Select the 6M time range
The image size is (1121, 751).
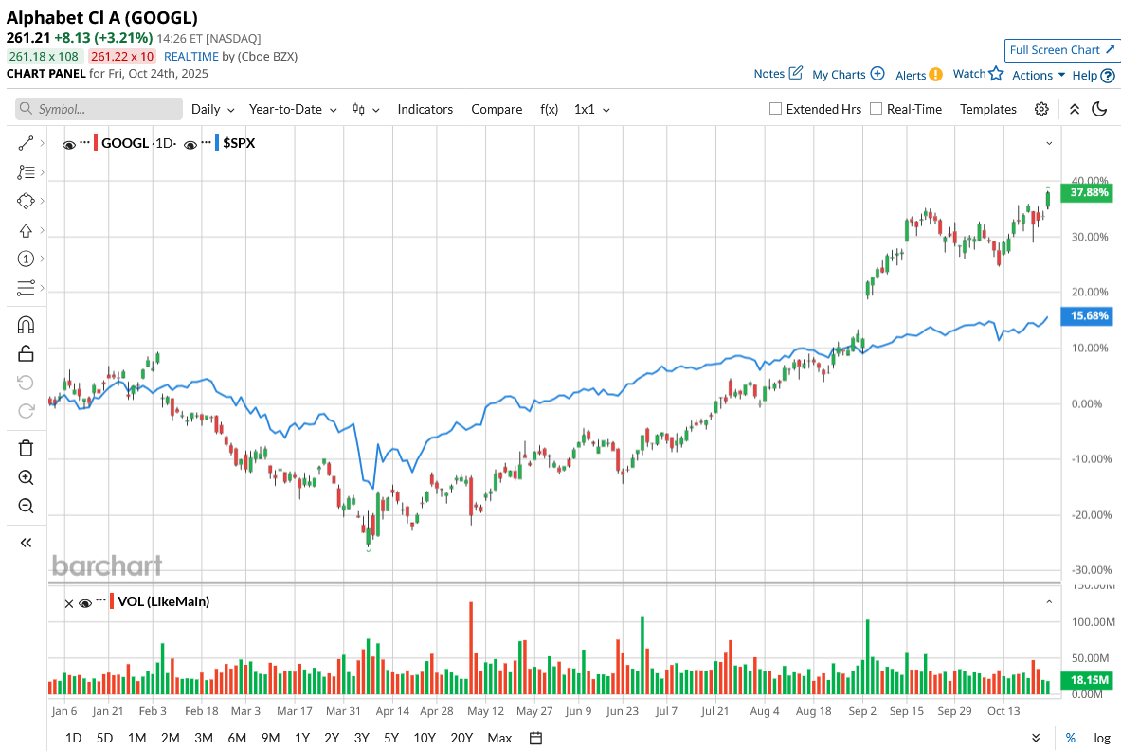click(237, 738)
